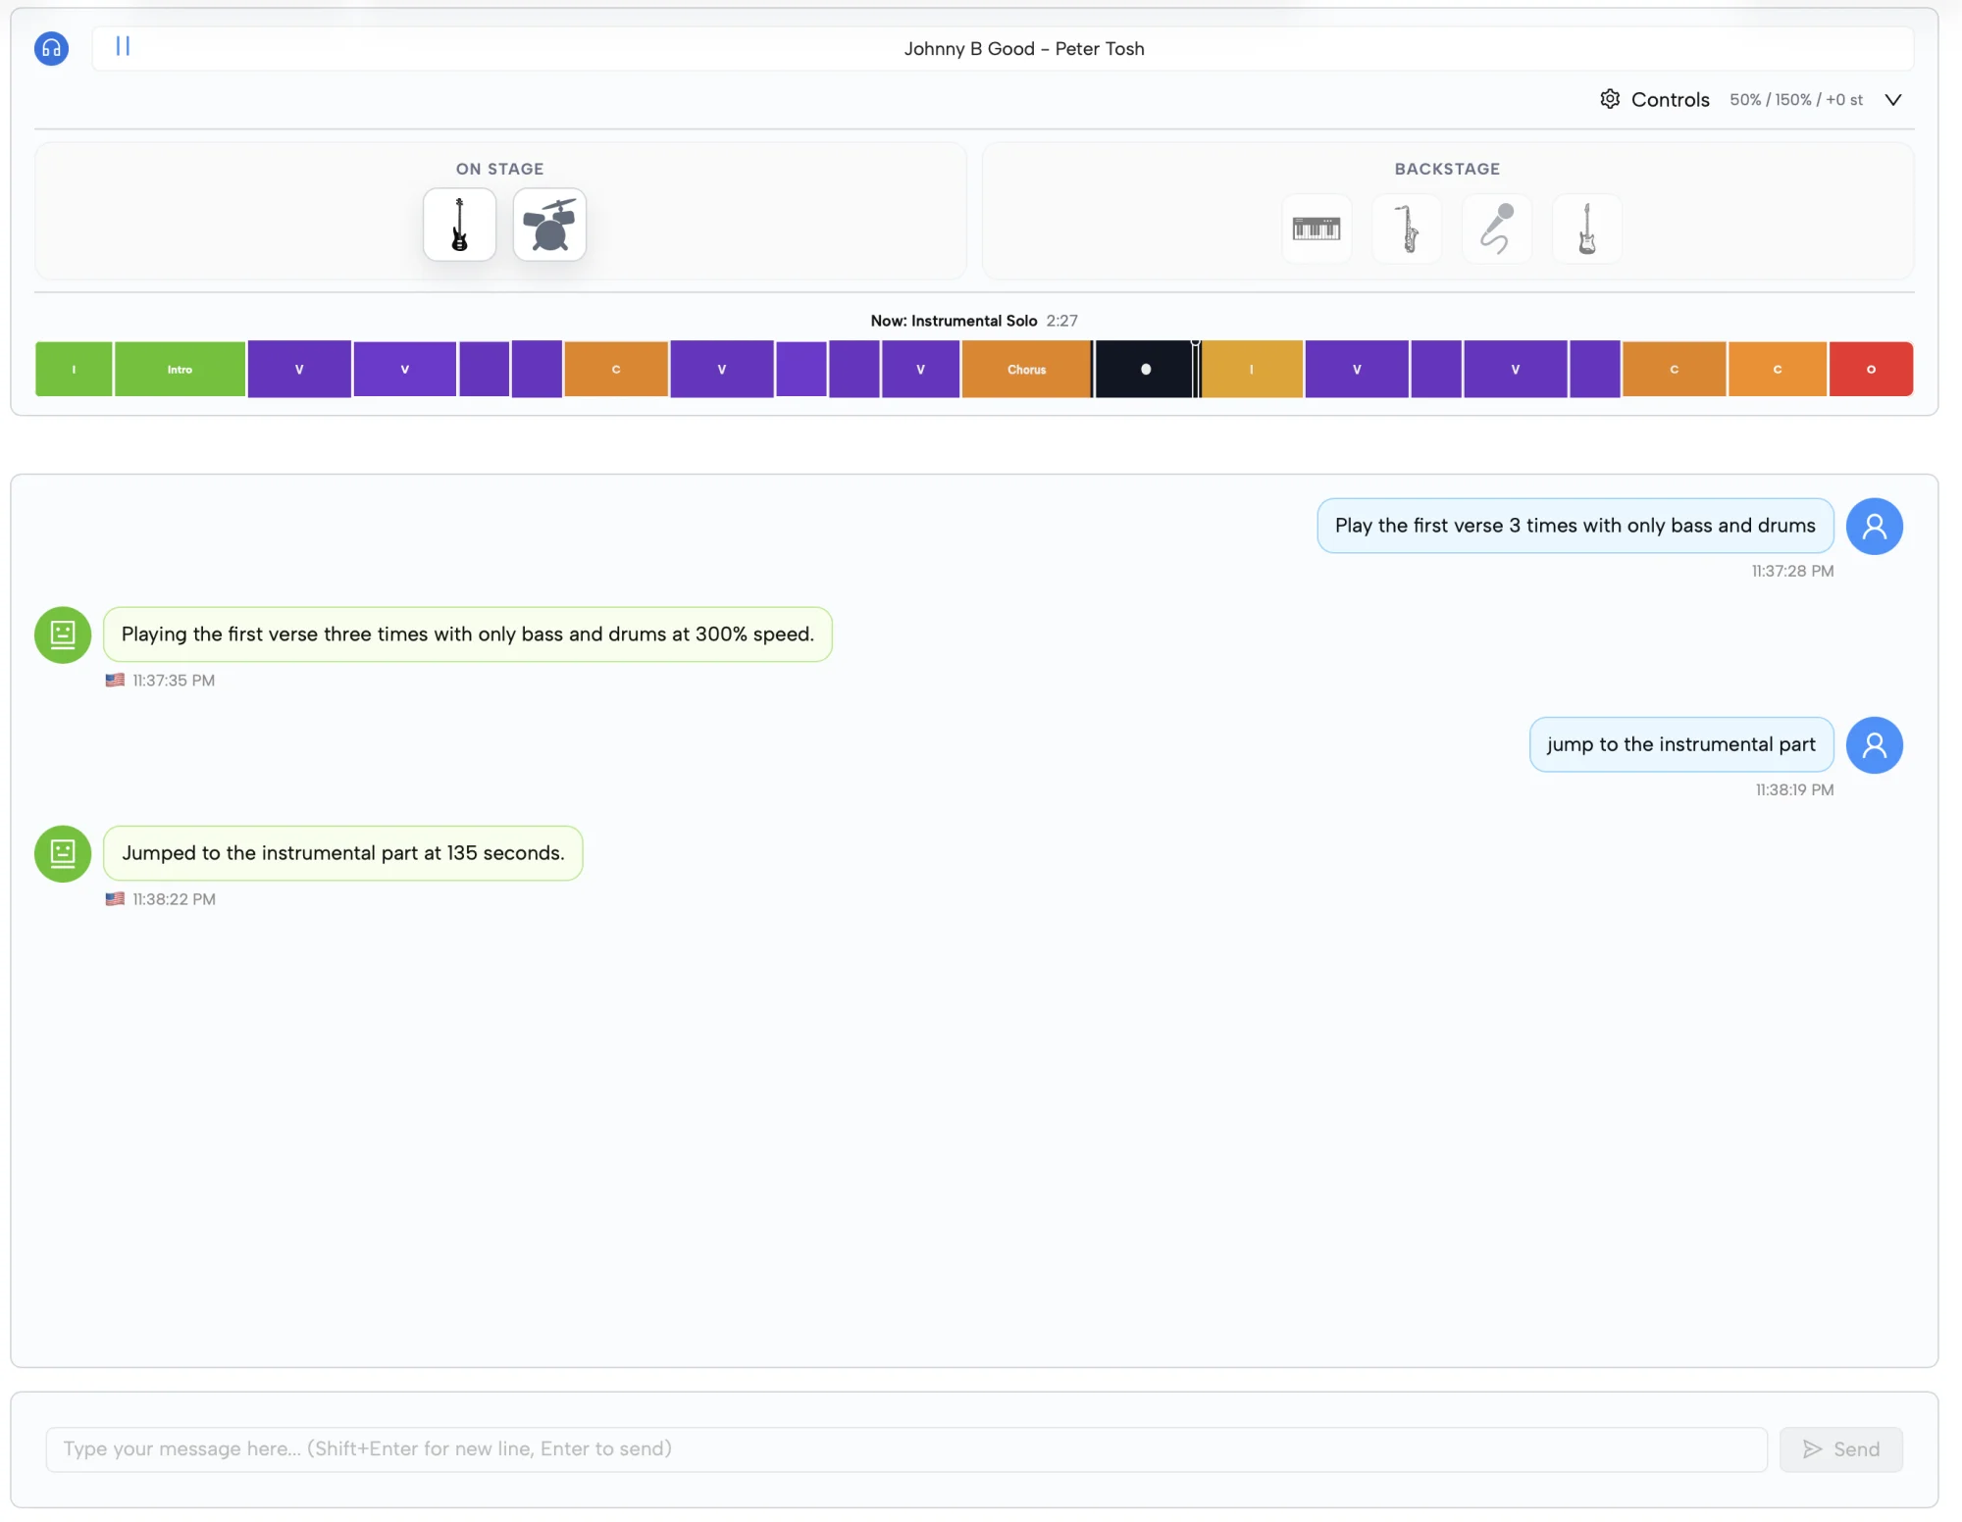Screen dimensions: 1962x1522
Task: Pause the song playback
Action: (123, 46)
